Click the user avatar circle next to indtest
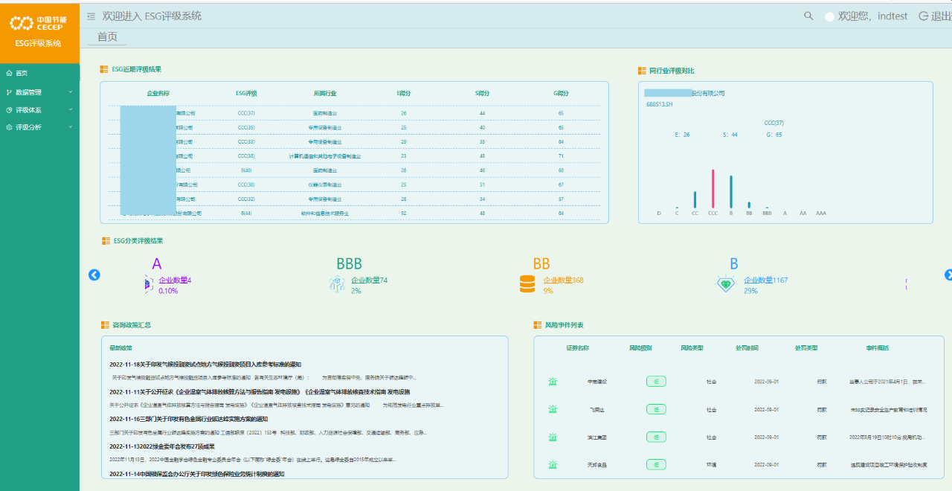 829,16
